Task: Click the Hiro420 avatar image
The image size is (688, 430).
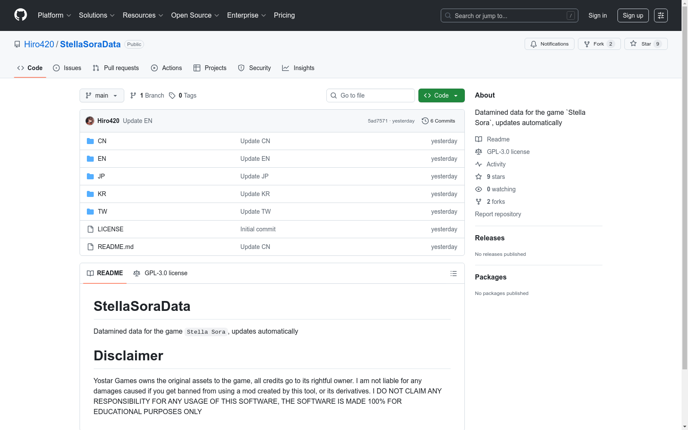Action: (90, 121)
